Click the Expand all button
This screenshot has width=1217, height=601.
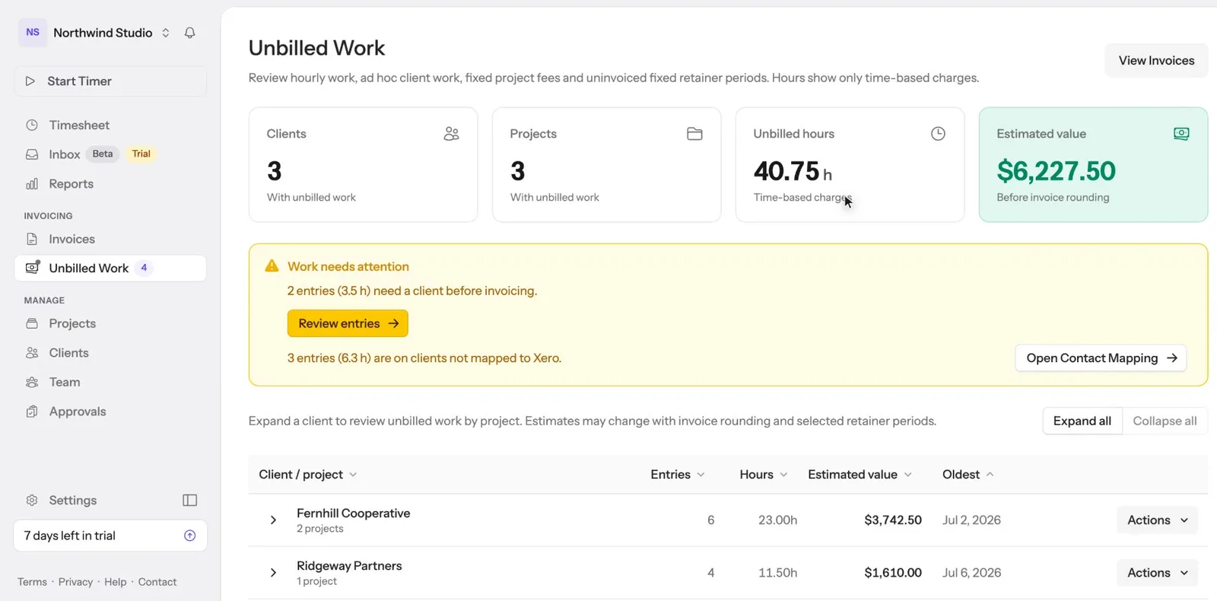click(x=1082, y=421)
